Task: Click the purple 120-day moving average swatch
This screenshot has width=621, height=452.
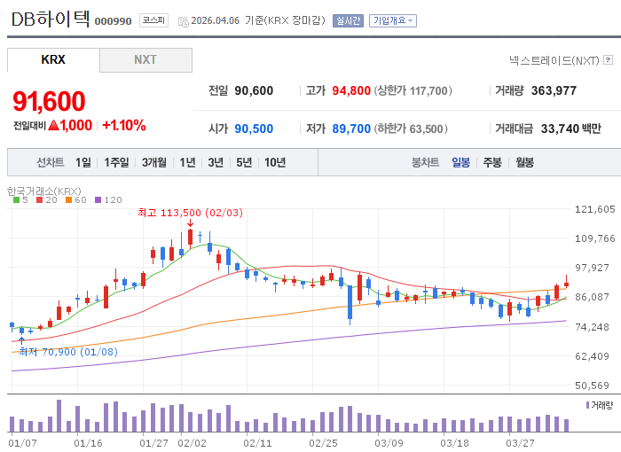Action: (x=98, y=200)
